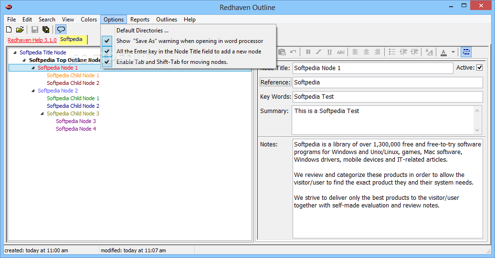Close the Options menu by clicking Options

point(114,20)
